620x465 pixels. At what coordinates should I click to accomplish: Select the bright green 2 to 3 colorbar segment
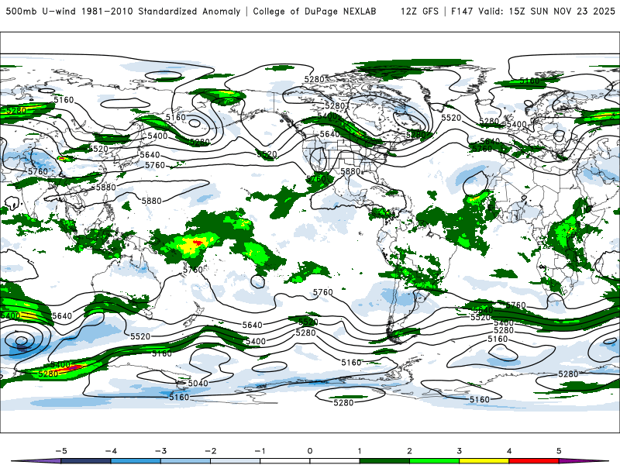(x=435, y=461)
